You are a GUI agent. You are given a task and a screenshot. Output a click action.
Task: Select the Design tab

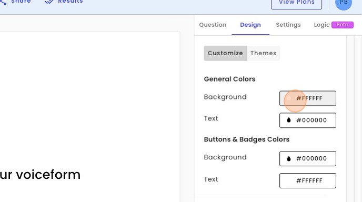pyautogui.click(x=250, y=25)
